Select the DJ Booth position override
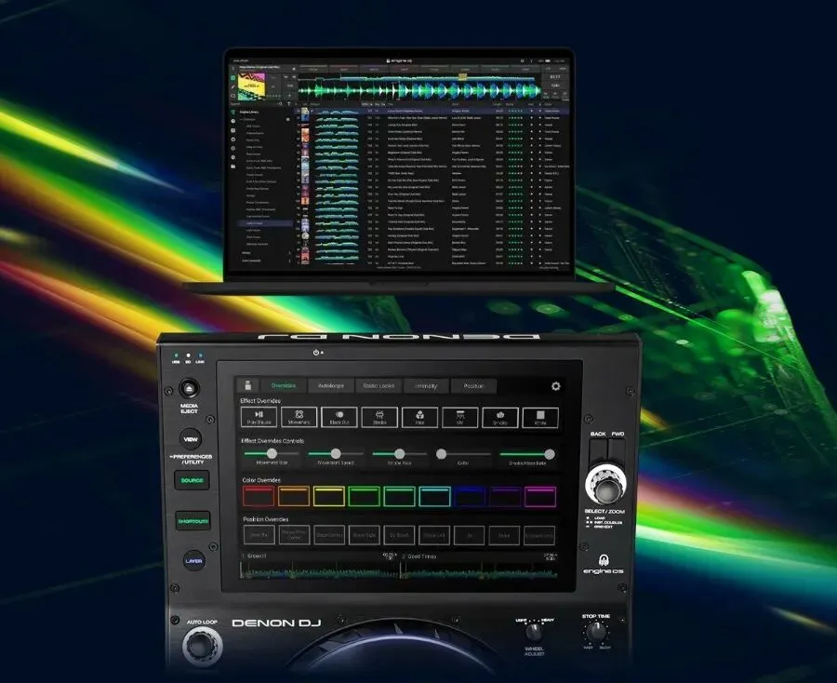Viewport: 837px width, 683px height. [x=399, y=535]
